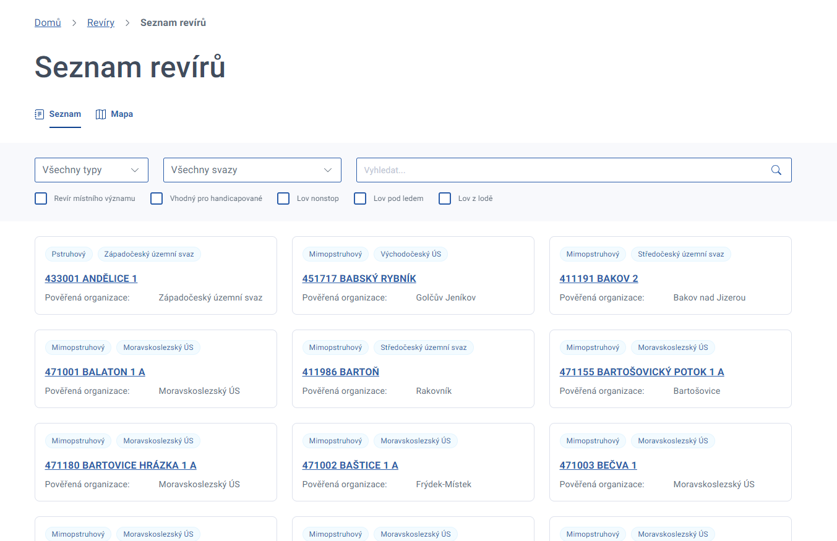The height and width of the screenshot is (541, 837).
Task: Tick Vhodný pro handicapované checkbox
Action: click(x=157, y=198)
